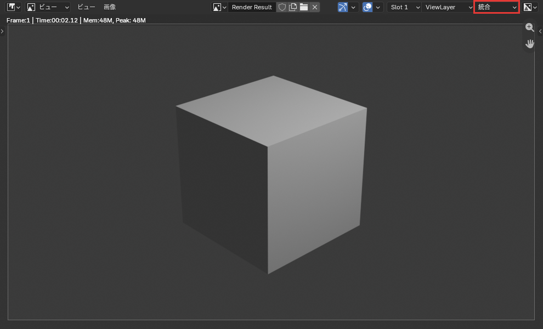Open image with folder icon
The height and width of the screenshot is (329, 543).
304,7
